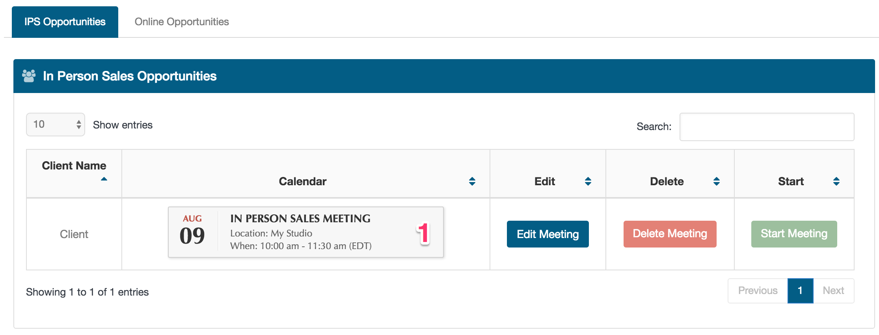Viewport: 879px width, 335px height.
Task: Click the Calendar column sort arrows
Action: coord(472,181)
